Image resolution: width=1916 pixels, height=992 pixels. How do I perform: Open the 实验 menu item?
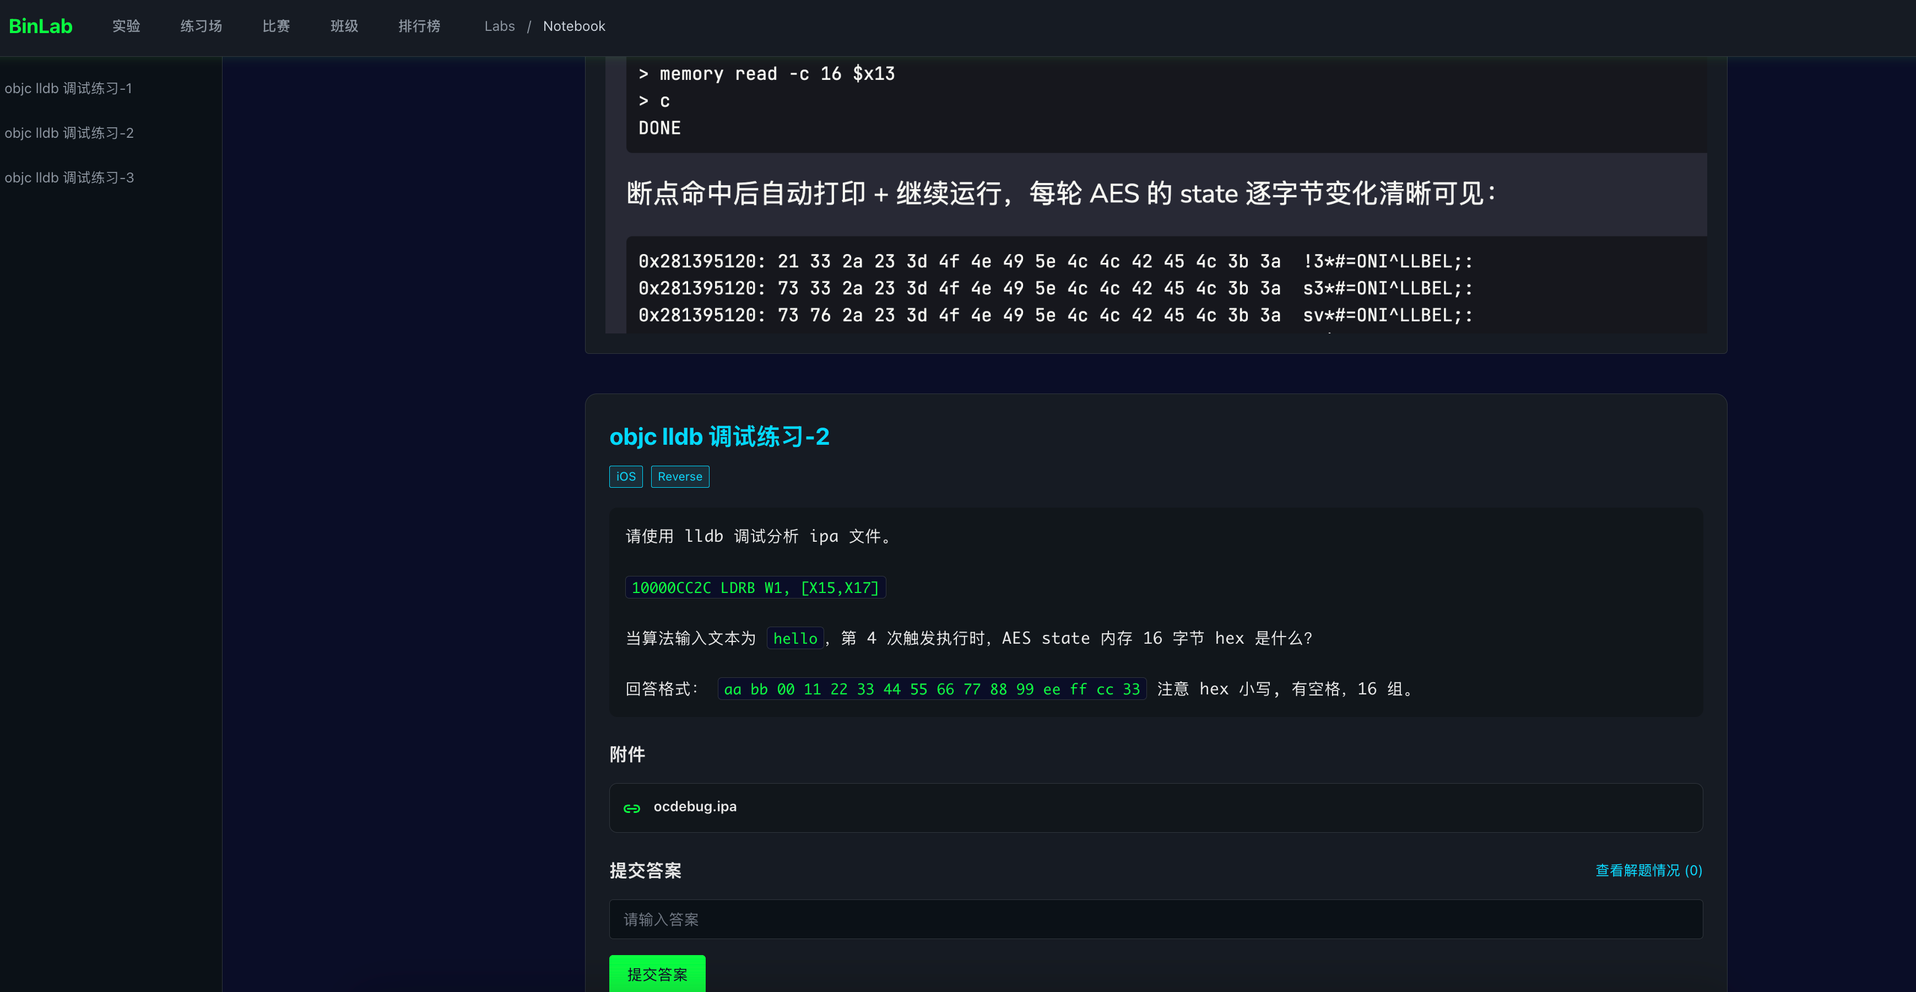pyautogui.click(x=126, y=25)
